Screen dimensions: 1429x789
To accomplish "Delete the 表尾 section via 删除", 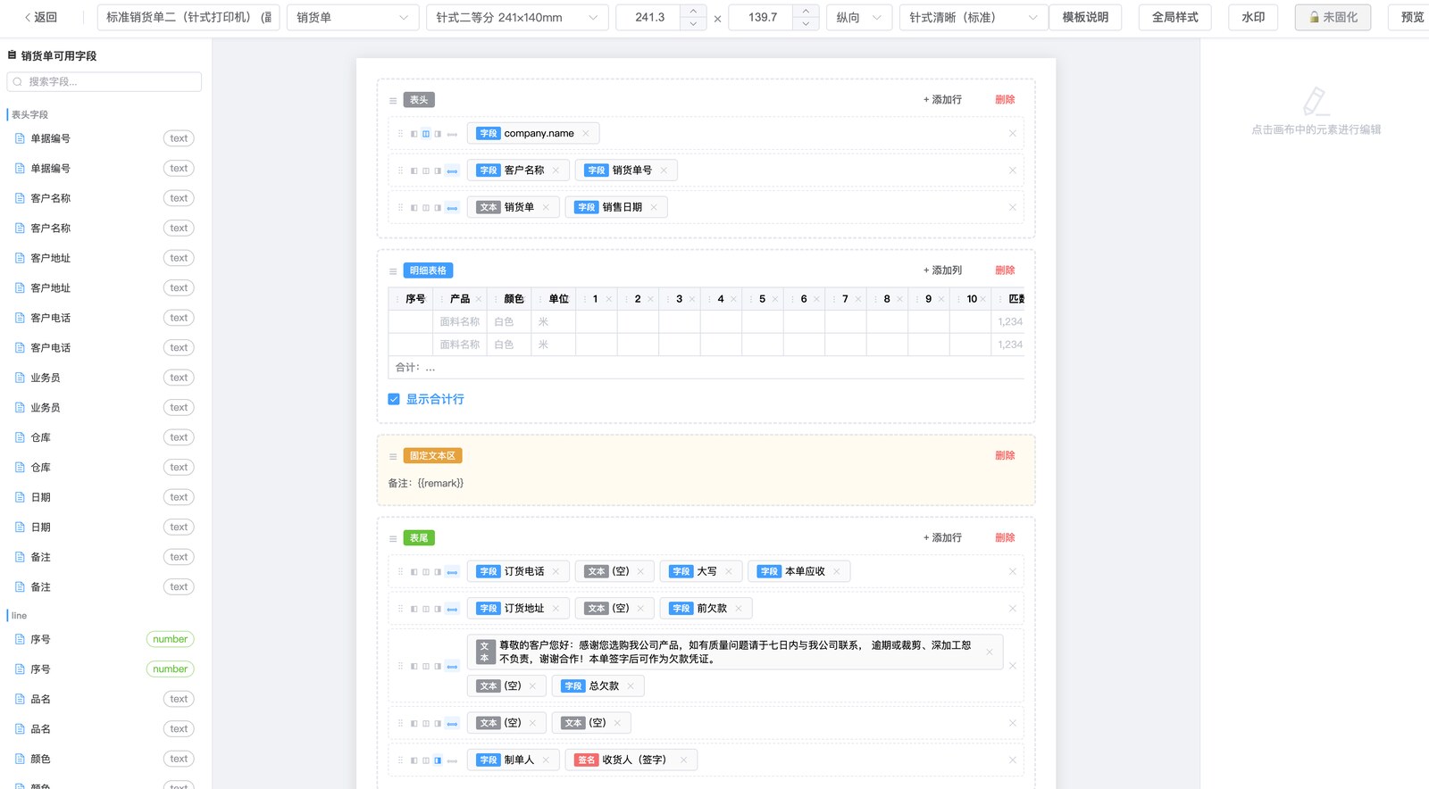I will [x=1005, y=538].
